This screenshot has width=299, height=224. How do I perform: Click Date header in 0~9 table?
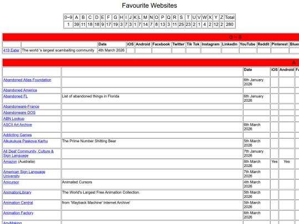(111, 44)
